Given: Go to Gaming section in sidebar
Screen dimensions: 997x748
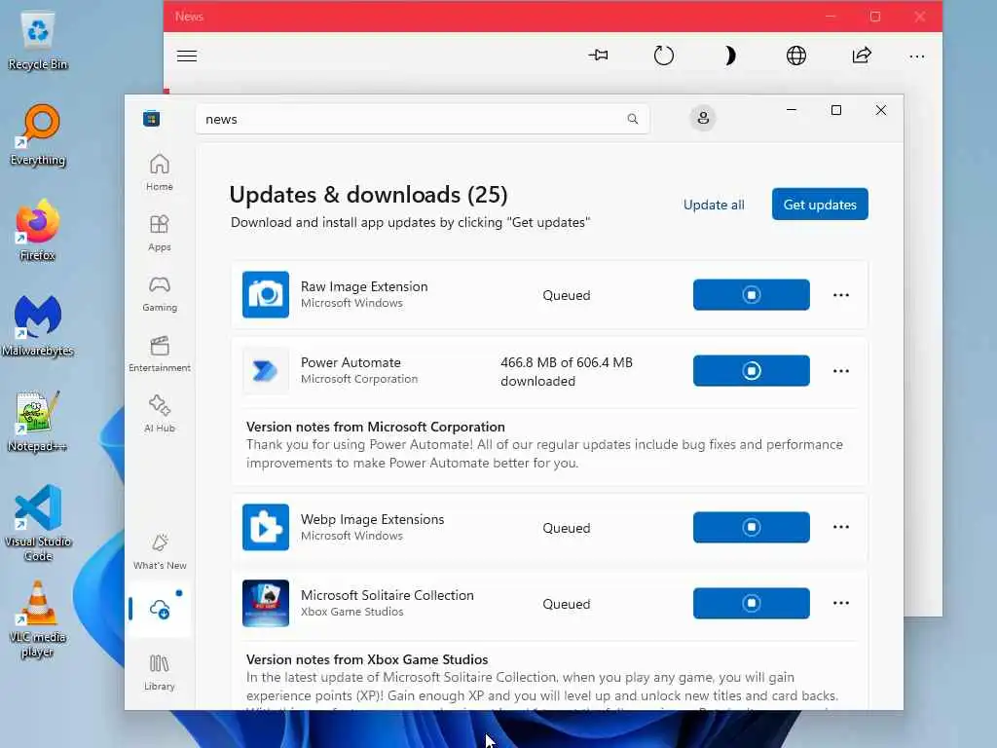Looking at the screenshot, I should pyautogui.click(x=159, y=293).
